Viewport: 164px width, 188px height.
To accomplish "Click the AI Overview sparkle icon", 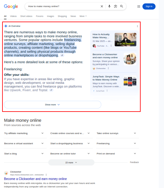I will click(x=6, y=26).
